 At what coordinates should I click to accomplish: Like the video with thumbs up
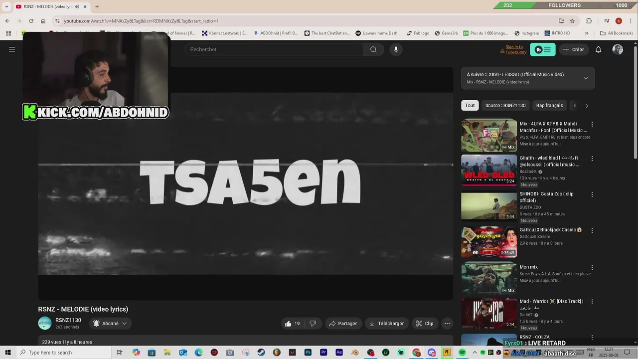point(293,324)
